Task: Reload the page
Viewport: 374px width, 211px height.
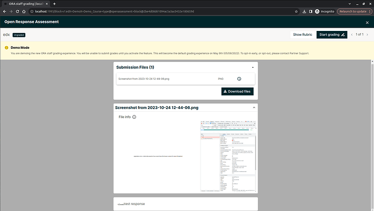Action: tap(17, 11)
